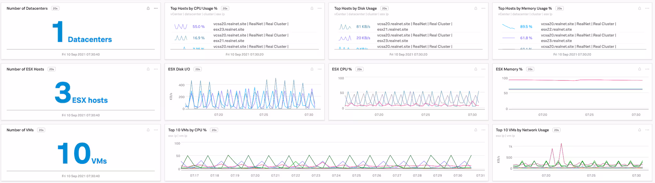Click the Top 10 VMs by CPU % title
Screen dimensions: 655x183
click(187, 130)
